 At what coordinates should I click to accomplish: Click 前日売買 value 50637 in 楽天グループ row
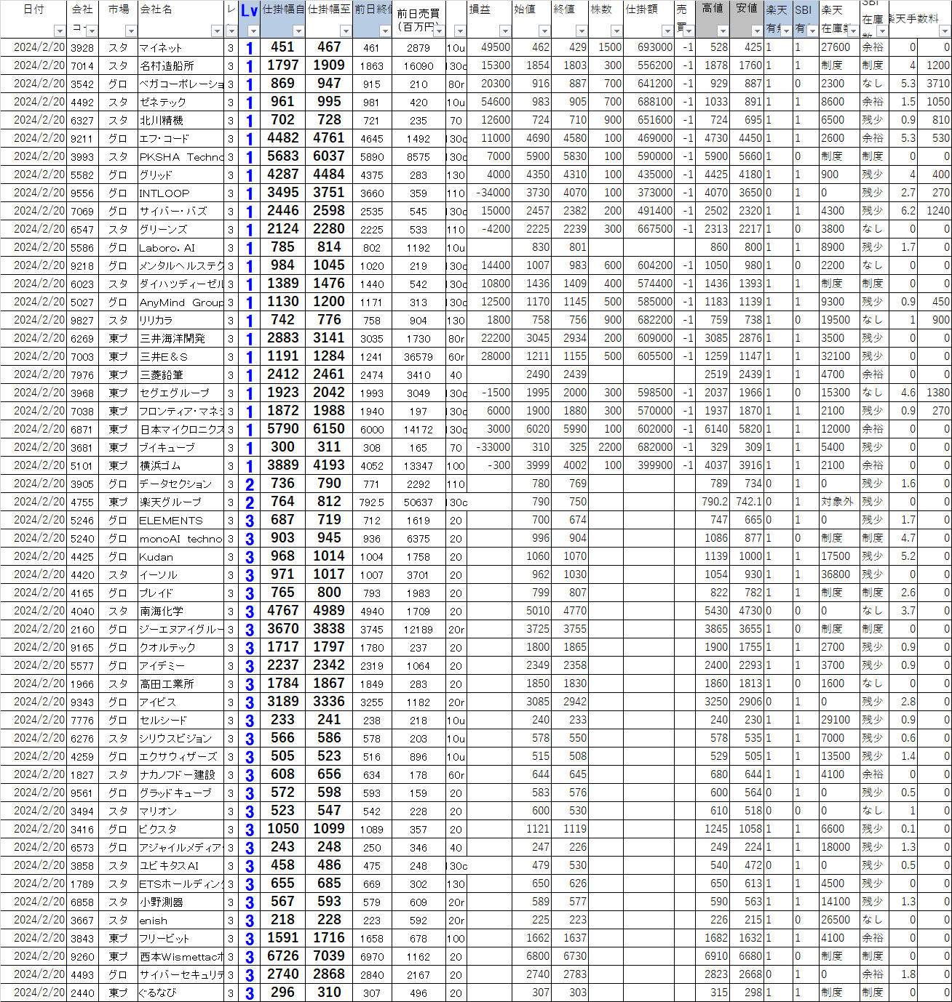pos(419,502)
